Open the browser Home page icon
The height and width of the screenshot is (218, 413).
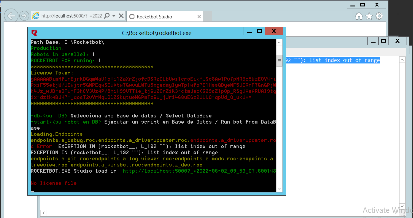pyautogui.click(x=359, y=16)
